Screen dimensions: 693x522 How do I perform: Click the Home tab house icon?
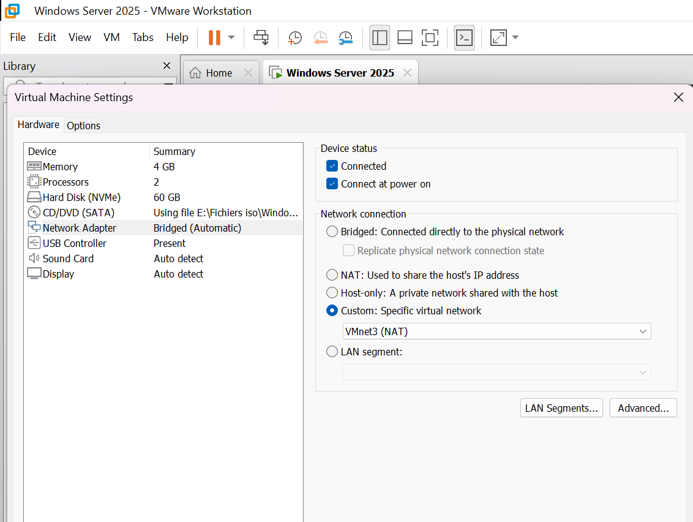pyautogui.click(x=195, y=73)
